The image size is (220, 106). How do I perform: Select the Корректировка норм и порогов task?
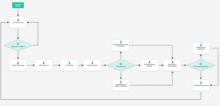coord(121,46)
